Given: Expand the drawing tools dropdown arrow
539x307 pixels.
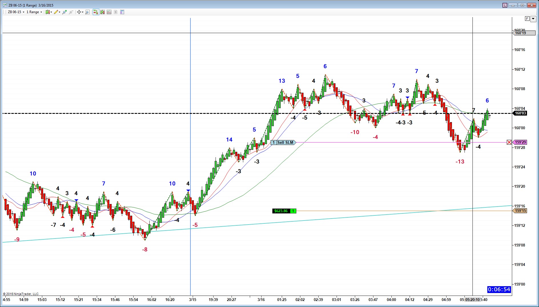Looking at the screenshot, I should pos(59,12).
